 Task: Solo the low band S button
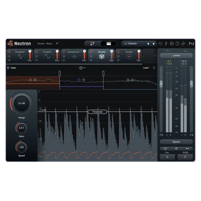[x=35, y=80]
